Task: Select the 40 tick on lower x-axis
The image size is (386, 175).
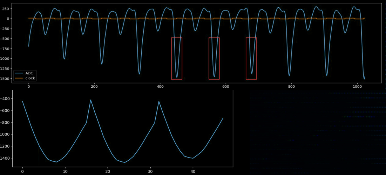Action: [193, 172]
